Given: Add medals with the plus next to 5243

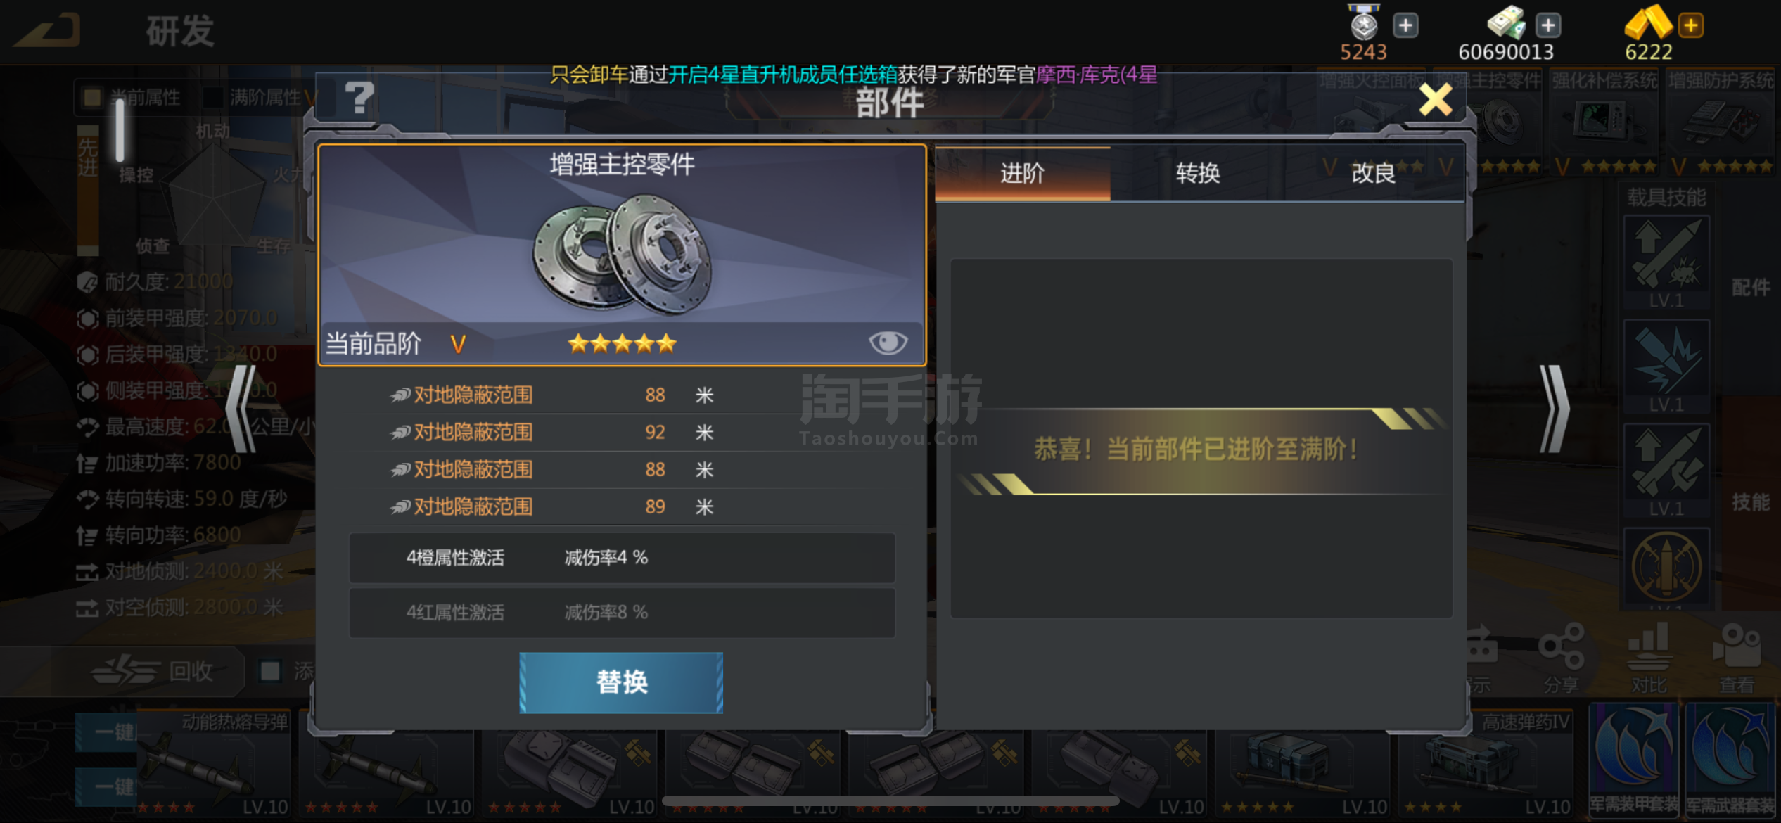Looking at the screenshot, I should click(x=1405, y=26).
